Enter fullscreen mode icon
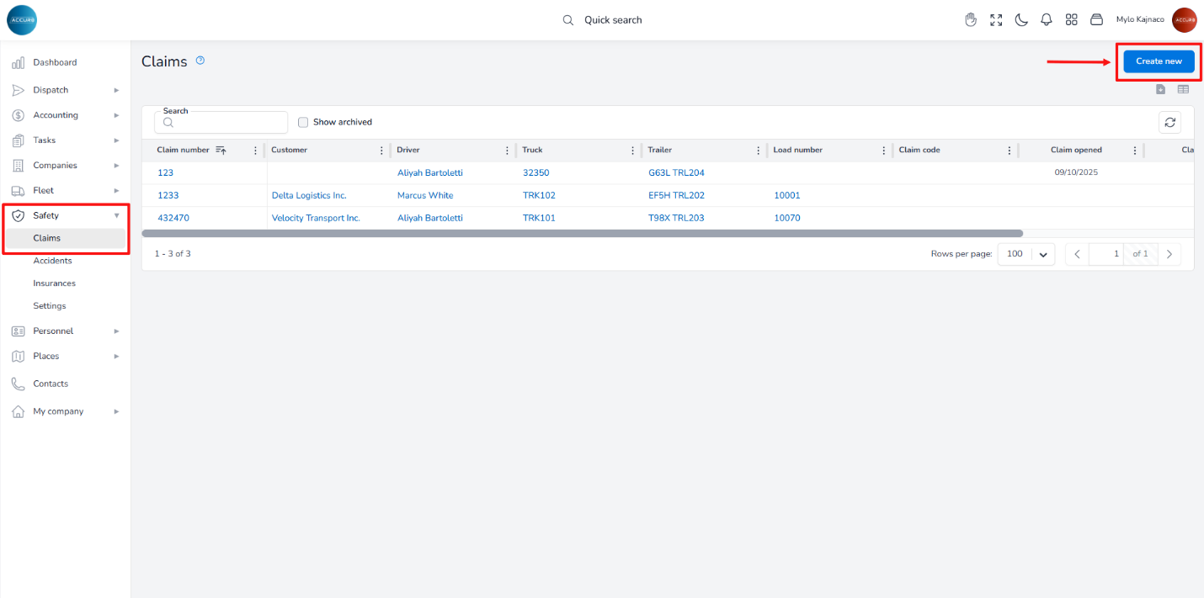This screenshot has width=1204, height=598. click(996, 20)
